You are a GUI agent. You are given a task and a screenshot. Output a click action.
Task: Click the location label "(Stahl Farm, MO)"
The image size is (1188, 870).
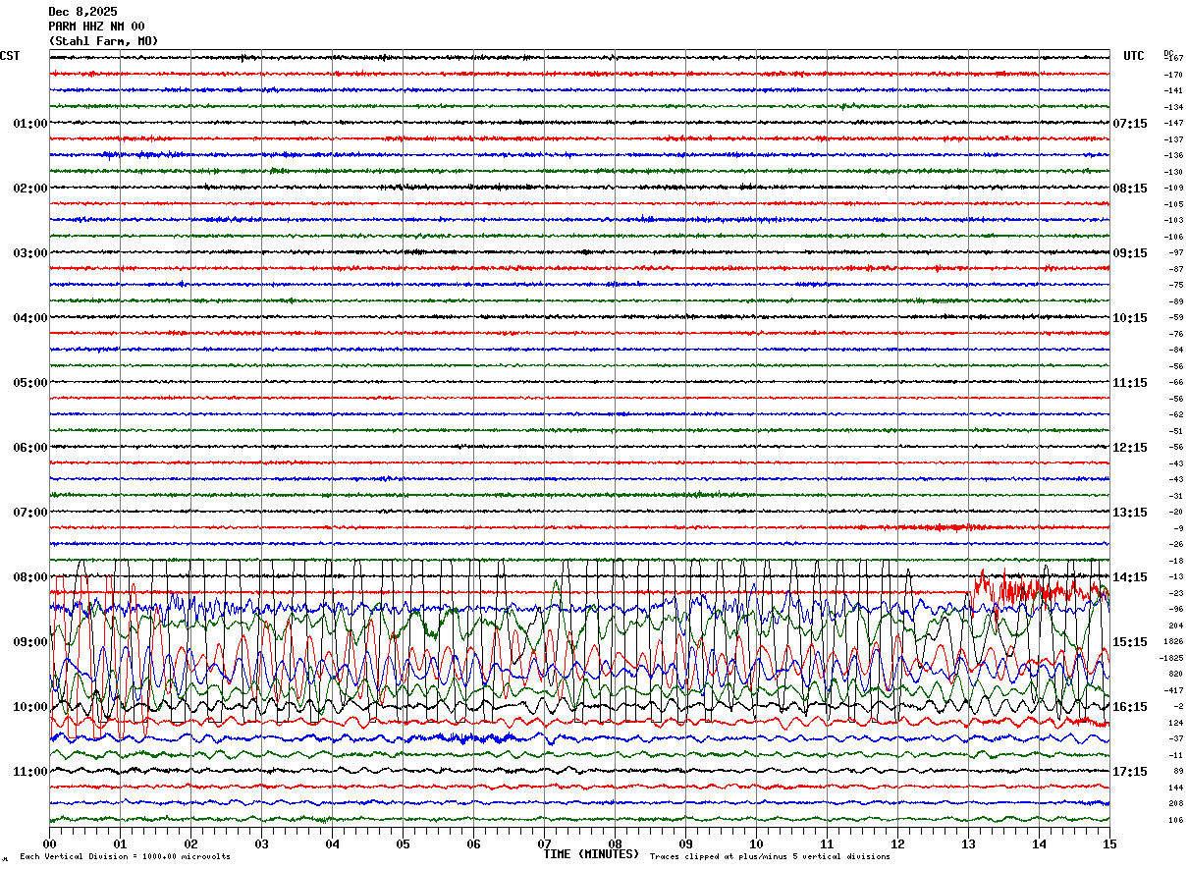point(103,41)
